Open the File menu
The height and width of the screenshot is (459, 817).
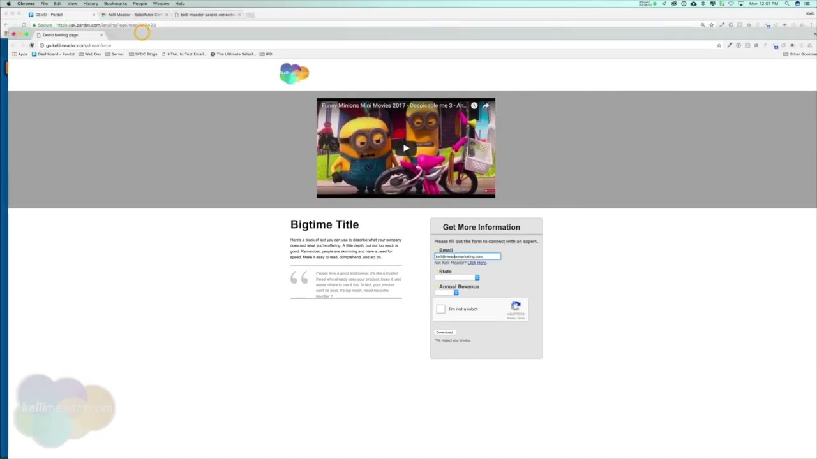[44, 4]
